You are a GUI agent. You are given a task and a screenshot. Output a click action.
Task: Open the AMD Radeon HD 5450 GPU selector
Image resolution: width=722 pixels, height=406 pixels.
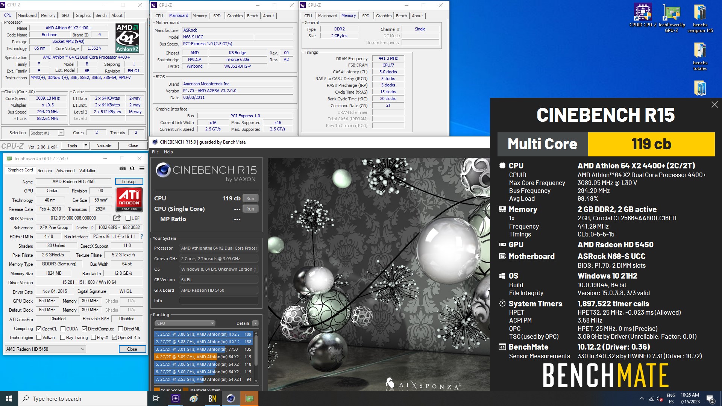(46, 349)
